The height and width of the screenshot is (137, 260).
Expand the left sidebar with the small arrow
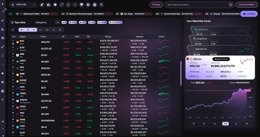[x=5, y=9]
